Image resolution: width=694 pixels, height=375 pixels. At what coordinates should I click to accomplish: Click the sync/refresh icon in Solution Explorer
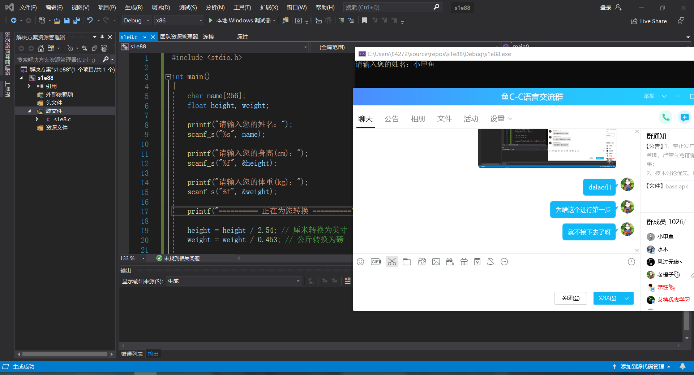(85, 48)
